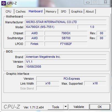
Task: Click the model revision value 1.0
Action: (x=92, y=27)
